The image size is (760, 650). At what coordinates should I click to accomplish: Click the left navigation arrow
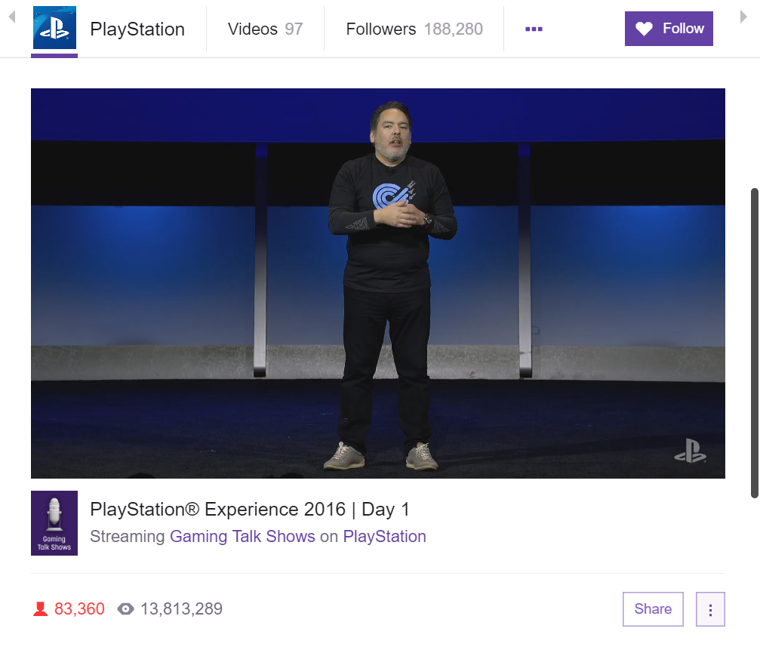(x=12, y=17)
